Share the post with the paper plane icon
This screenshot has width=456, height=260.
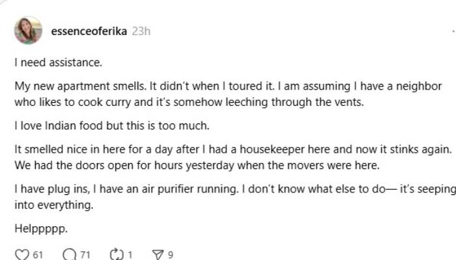[x=158, y=255]
